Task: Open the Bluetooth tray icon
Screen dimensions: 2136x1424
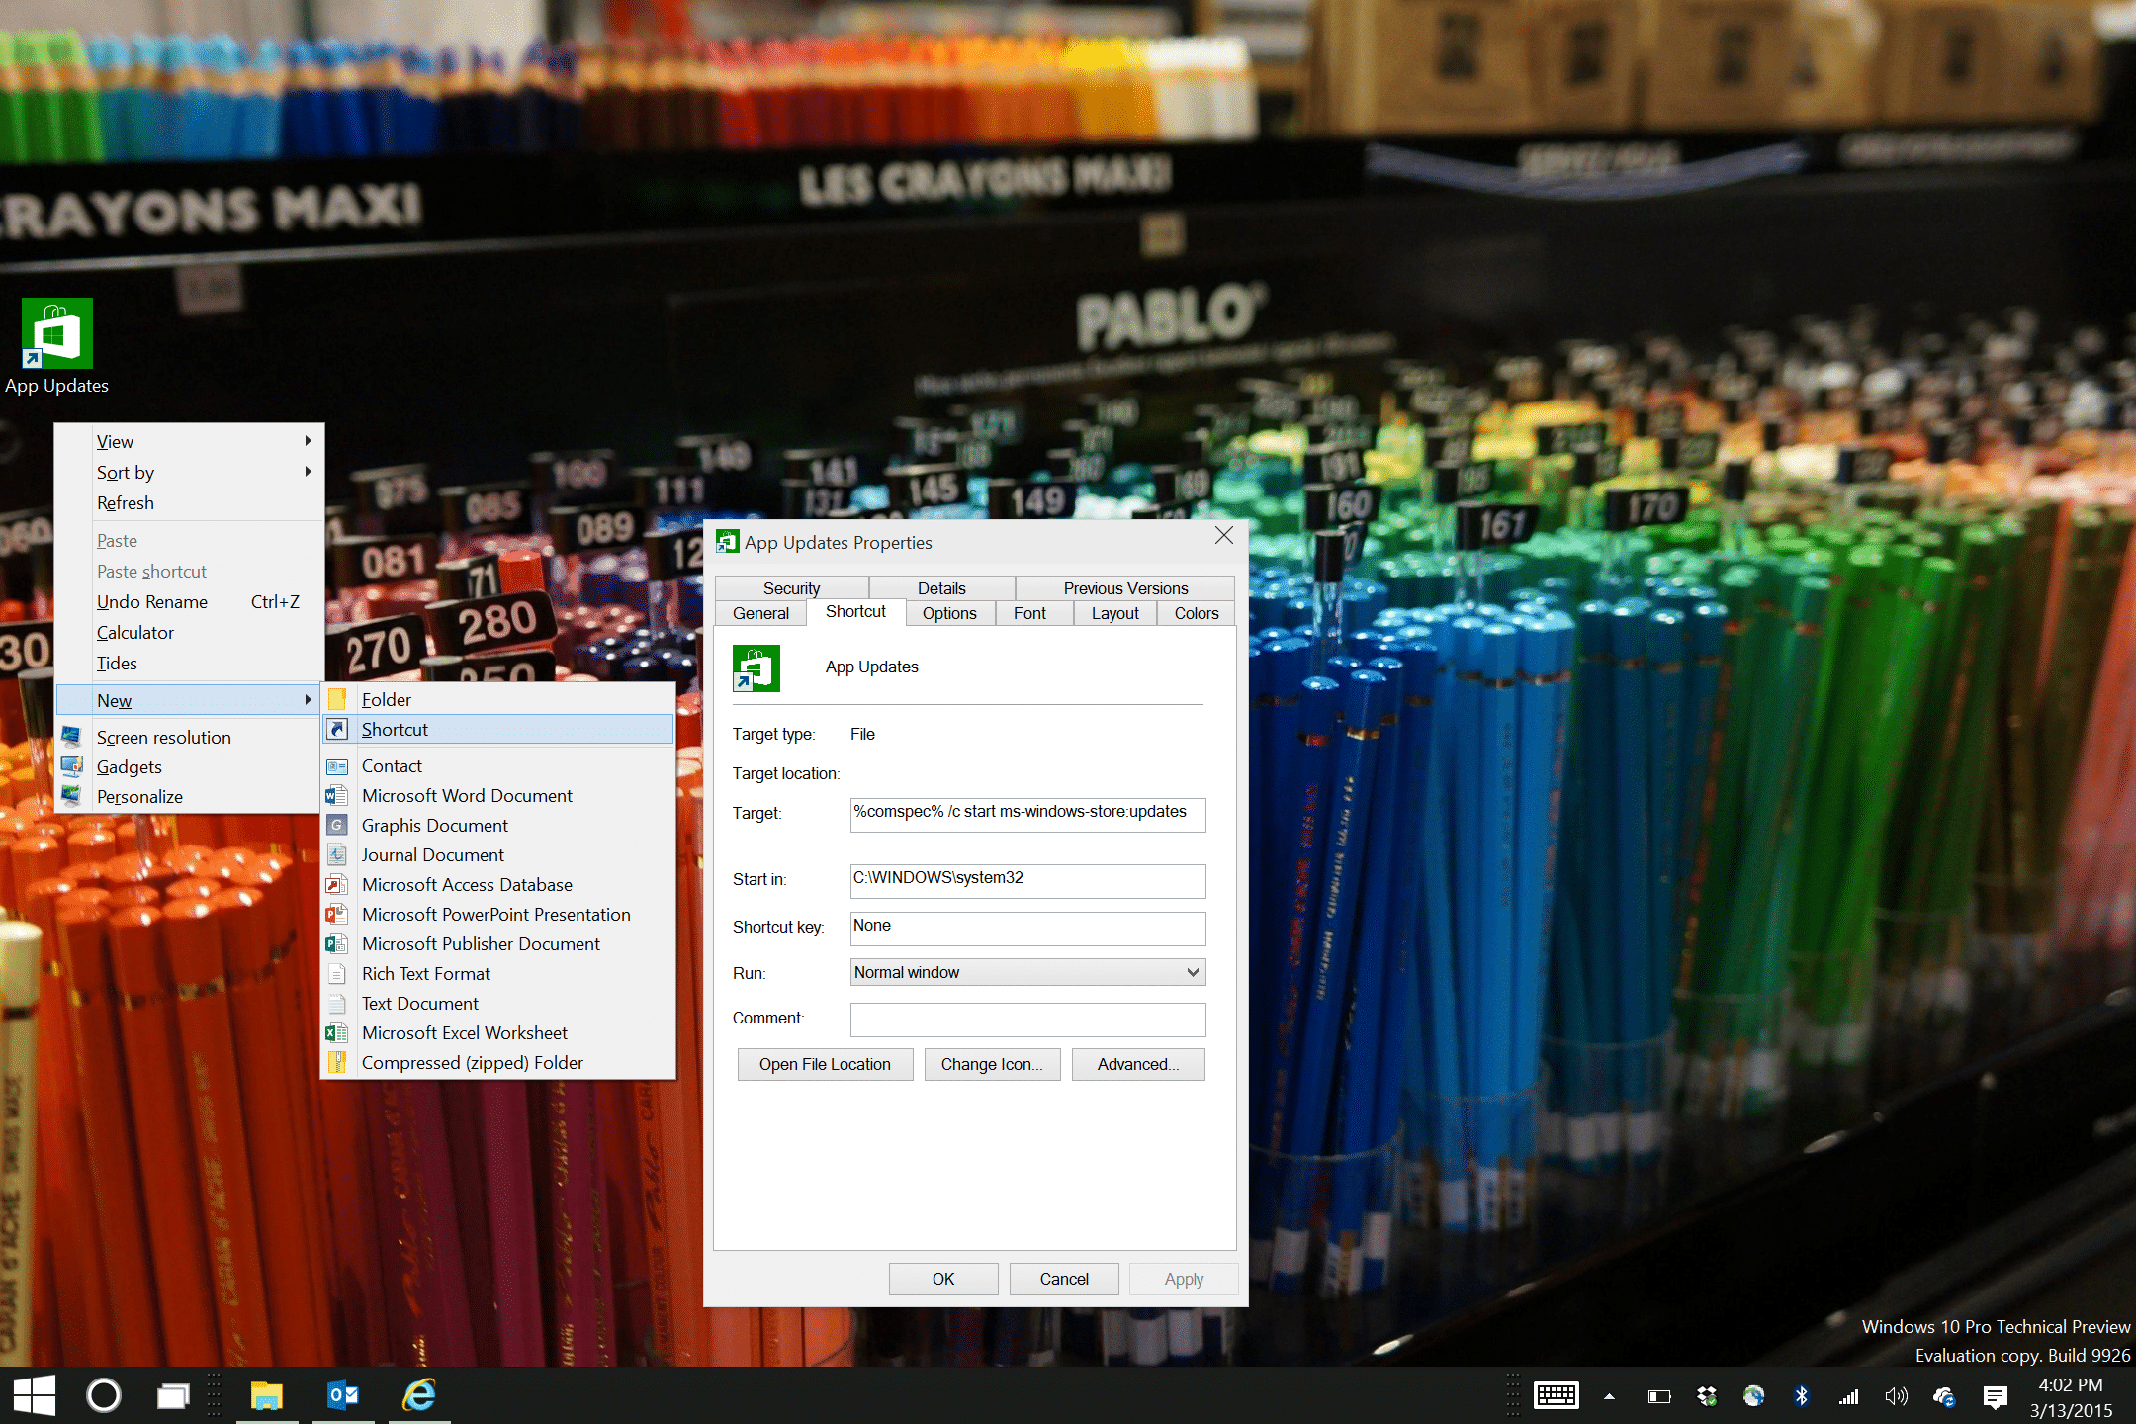Action: point(1802,1396)
